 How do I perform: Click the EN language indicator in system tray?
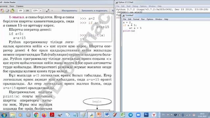[163, 115]
